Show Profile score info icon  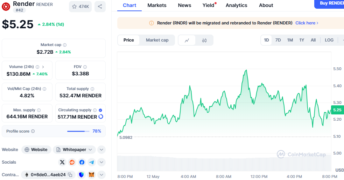tap(33, 131)
